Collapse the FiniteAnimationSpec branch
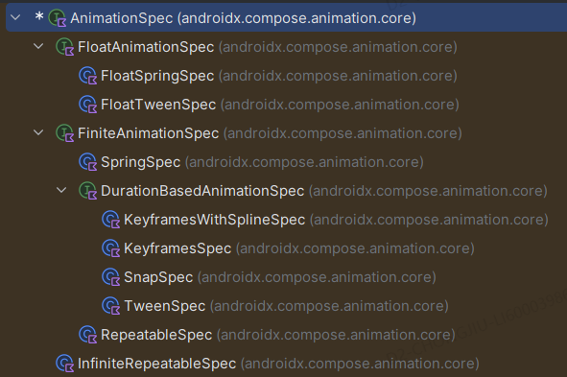The height and width of the screenshot is (377, 567). click(x=38, y=132)
